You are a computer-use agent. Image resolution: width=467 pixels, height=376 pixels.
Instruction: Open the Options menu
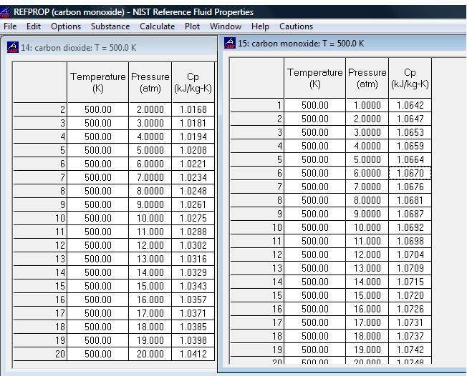pos(66,26)
